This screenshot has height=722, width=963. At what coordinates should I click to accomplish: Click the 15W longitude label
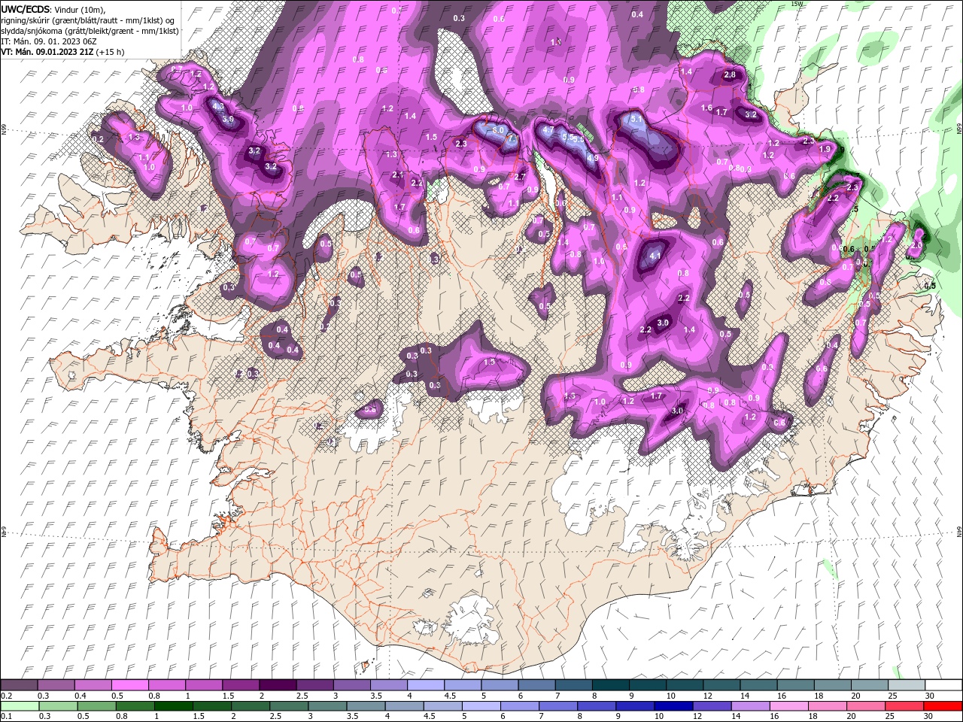click(797, 4)
